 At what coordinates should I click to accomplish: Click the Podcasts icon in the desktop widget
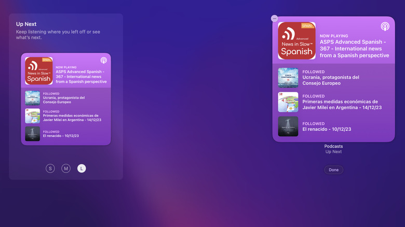[385, 26]
